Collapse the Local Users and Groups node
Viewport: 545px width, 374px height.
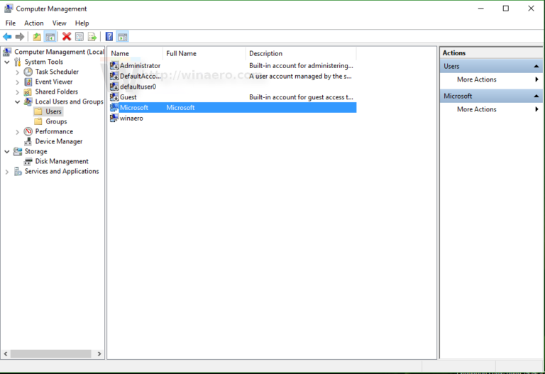18,101
